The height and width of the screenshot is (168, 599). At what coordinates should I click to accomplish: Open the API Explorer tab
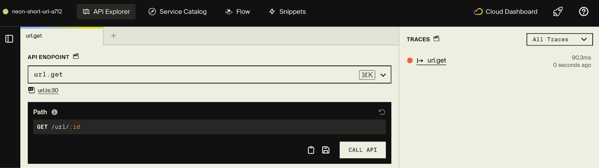click(x=106, y=12)
